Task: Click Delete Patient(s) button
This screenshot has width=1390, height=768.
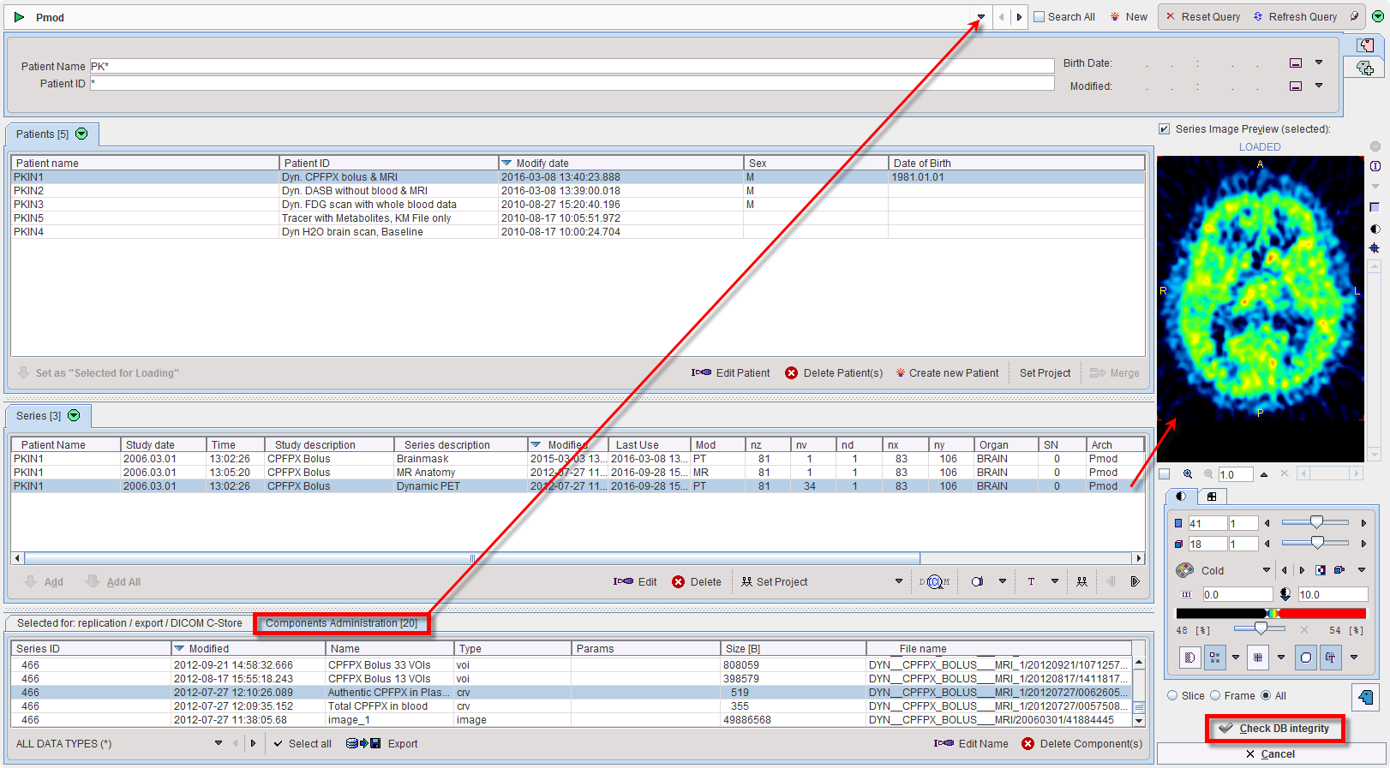Action: [x=834, y=373]
